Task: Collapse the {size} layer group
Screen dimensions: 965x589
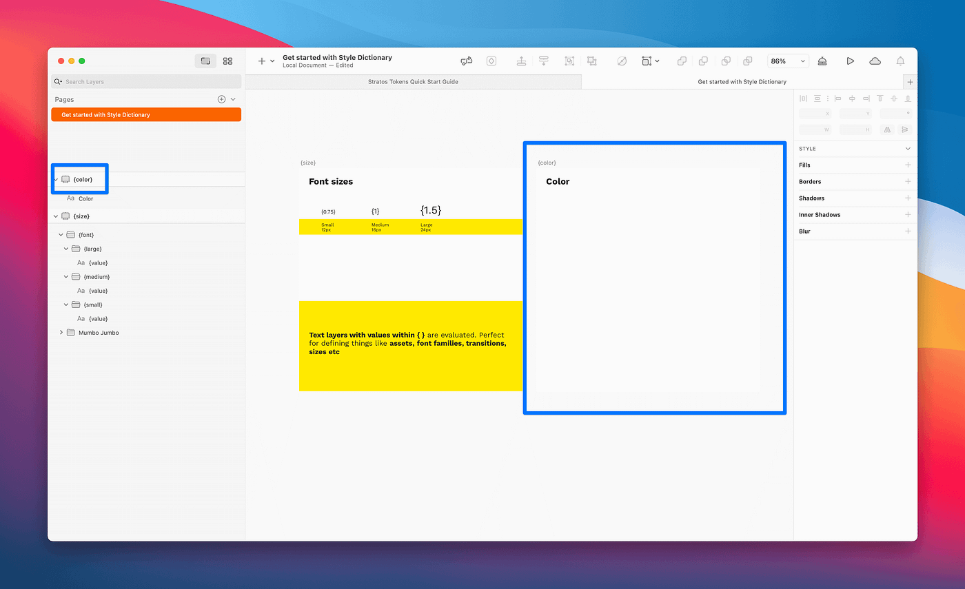Action: [56, 216]
